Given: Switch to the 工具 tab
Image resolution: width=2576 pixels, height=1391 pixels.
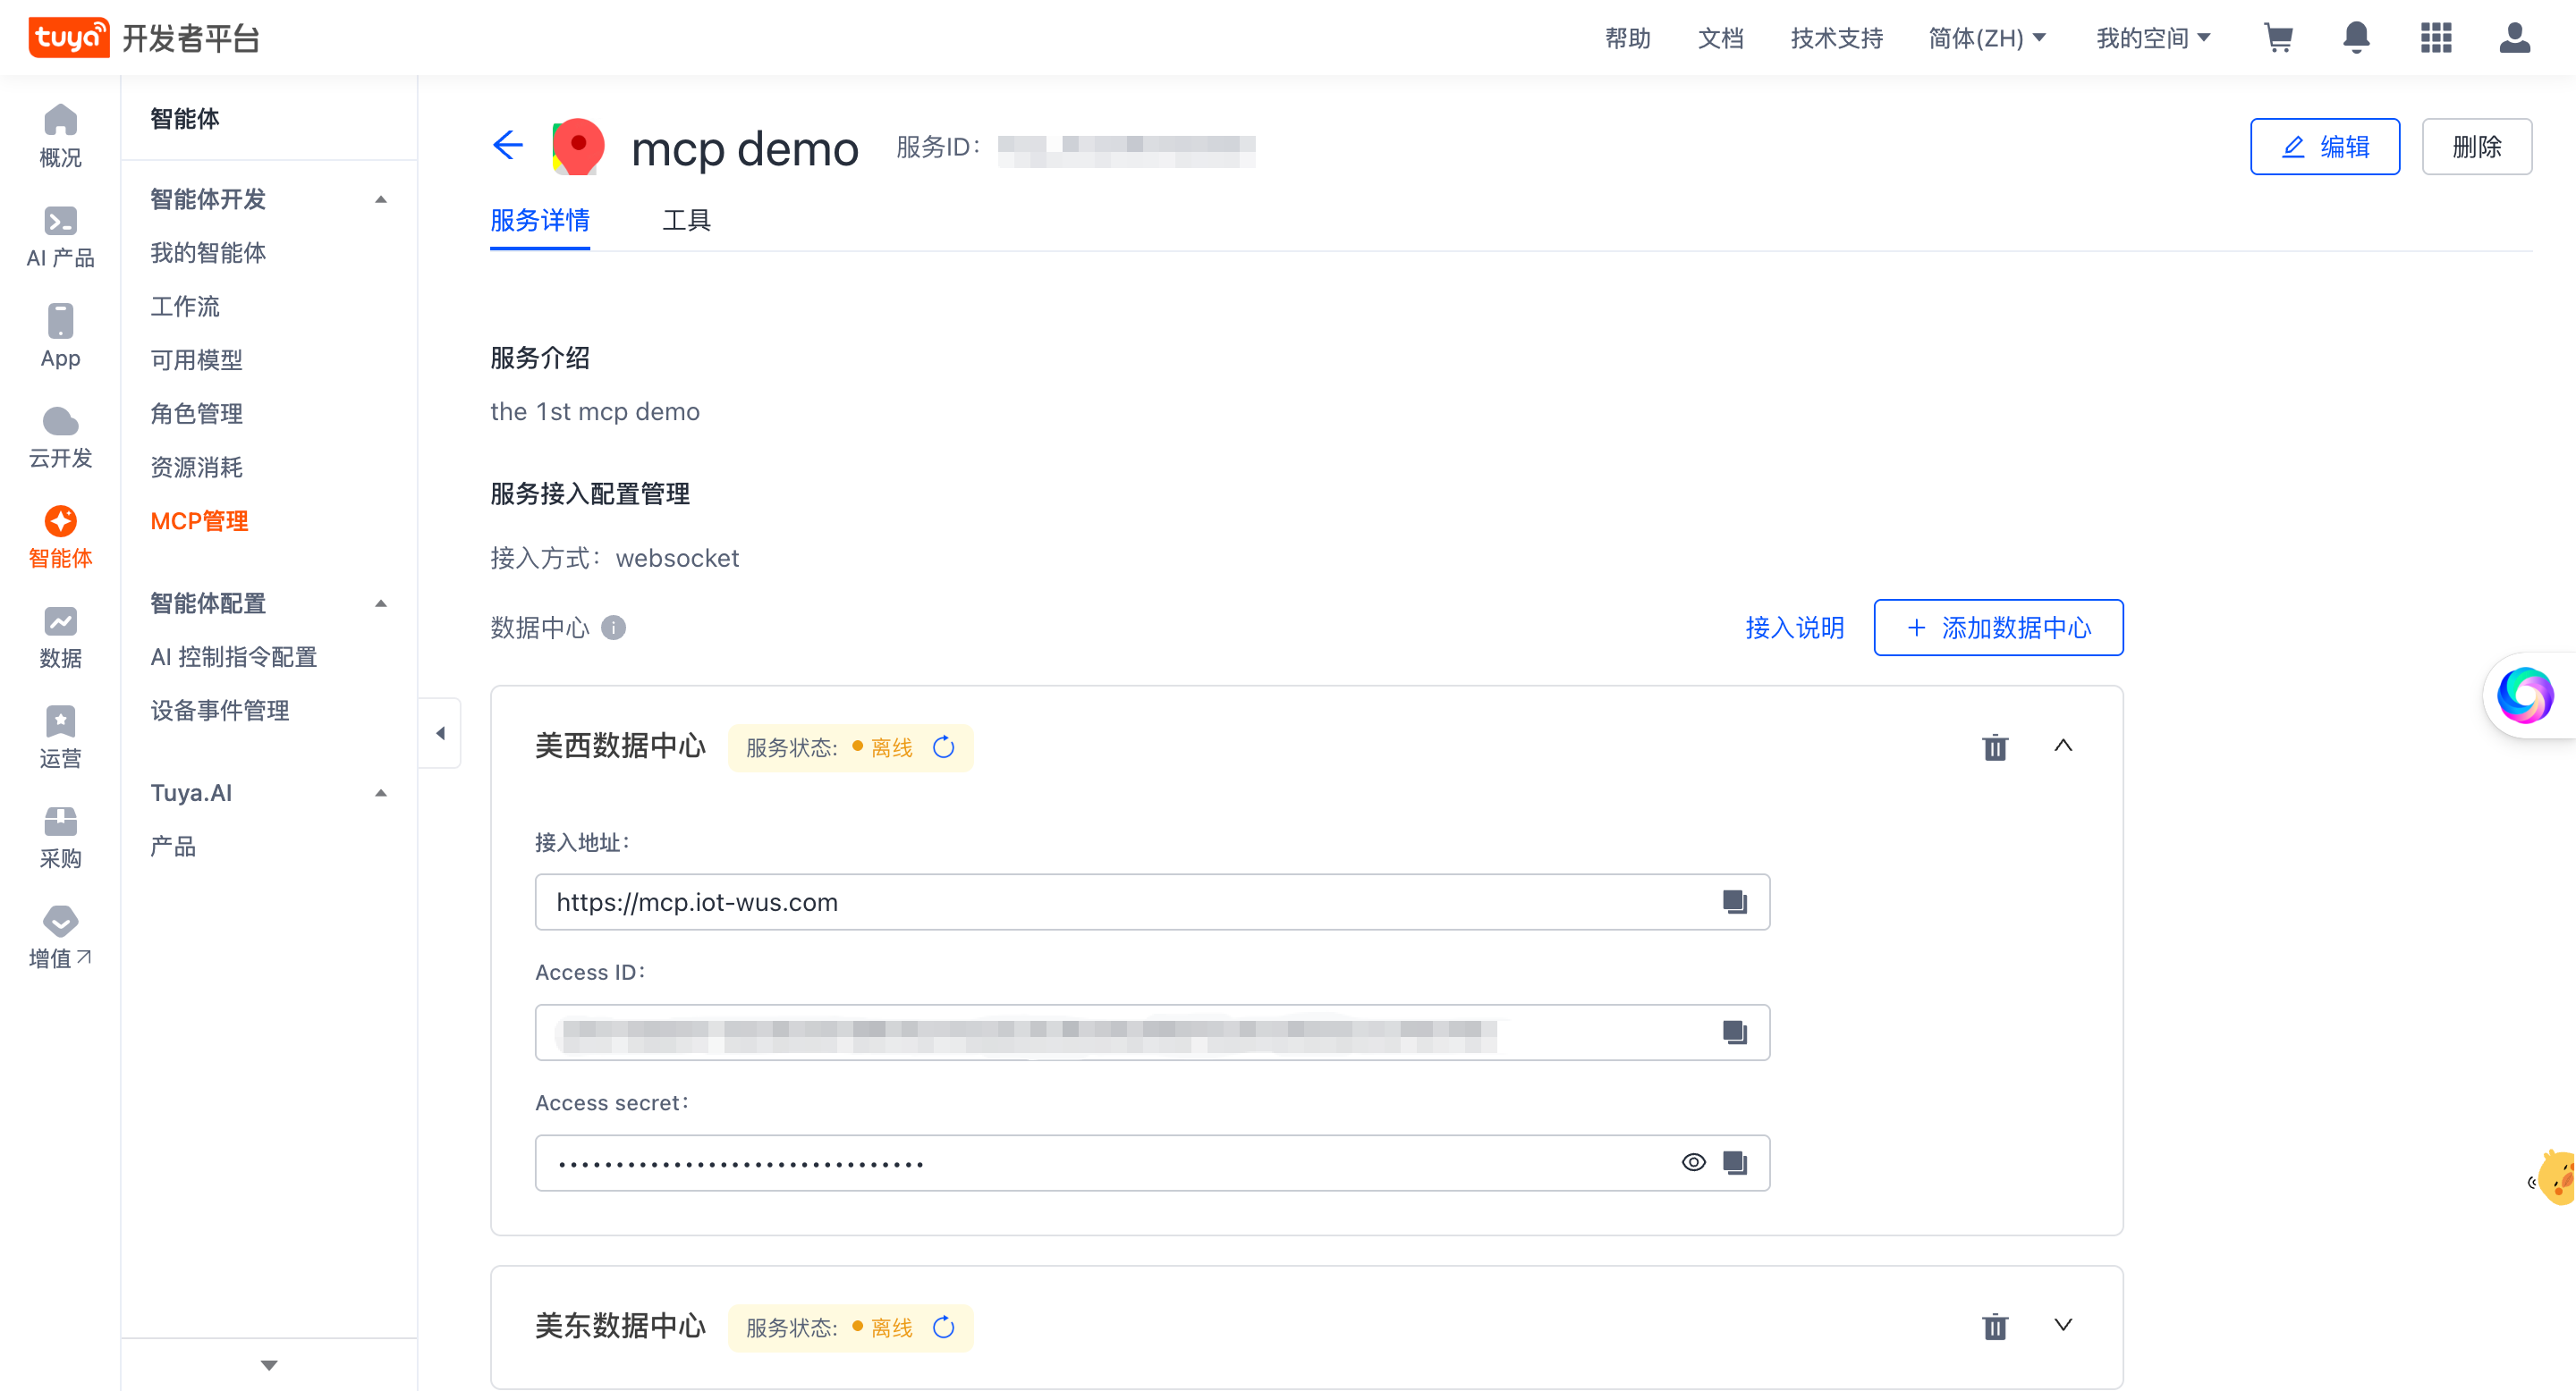Looking at the screenshot, I should (686, 220).
